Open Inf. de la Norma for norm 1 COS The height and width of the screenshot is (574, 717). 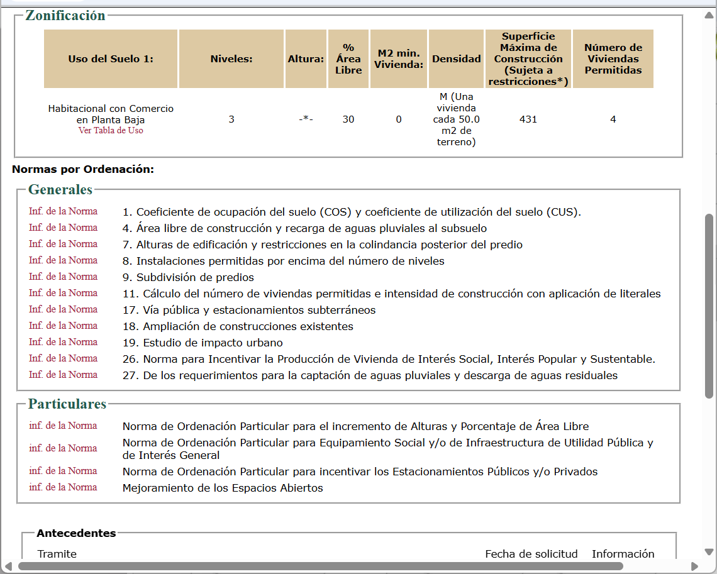(63, 211)
